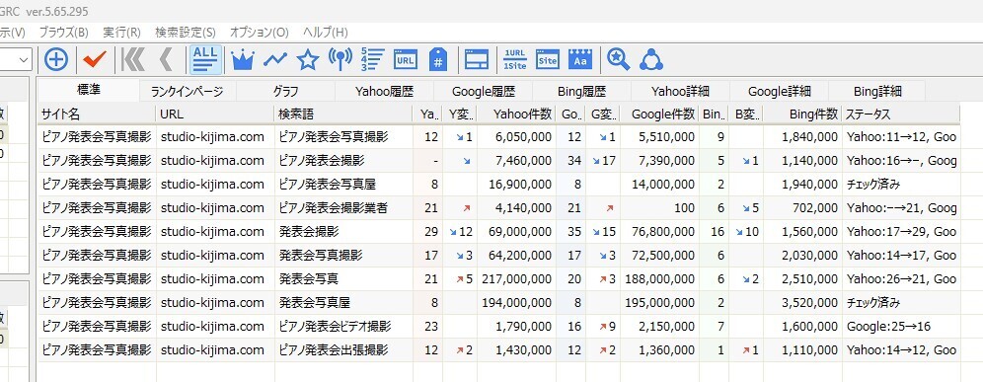
Task: Click the red checkmark run-check icon
Action: [x=95, y=60]
